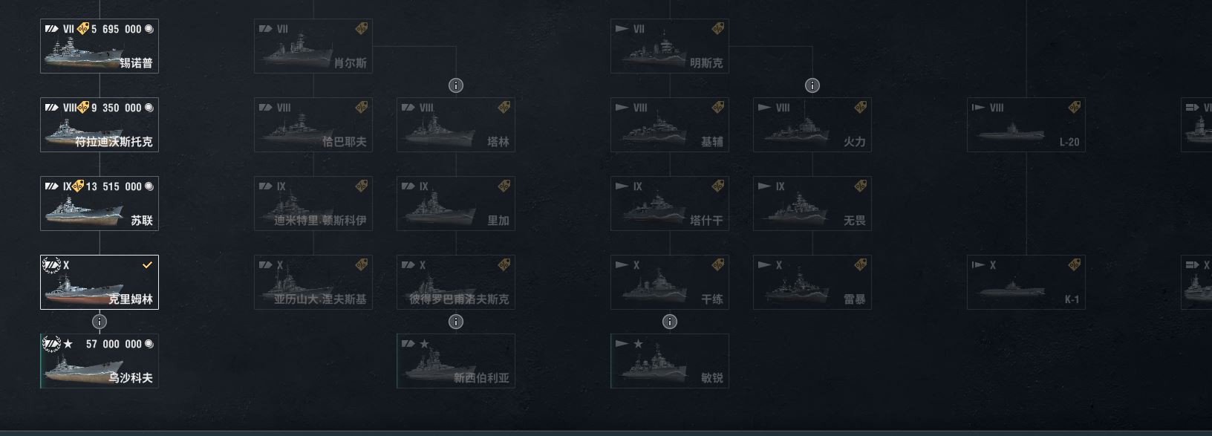Open the 乌沙科夫 supership tile
The height and width of the screenshot is (436, 1212).
[x=100, y=362]
